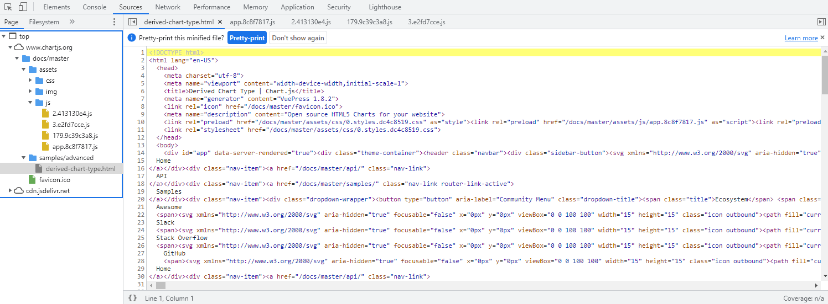Collapse the top tree node
The width and height of the screenshot is (828, 304).
[4, 36]
